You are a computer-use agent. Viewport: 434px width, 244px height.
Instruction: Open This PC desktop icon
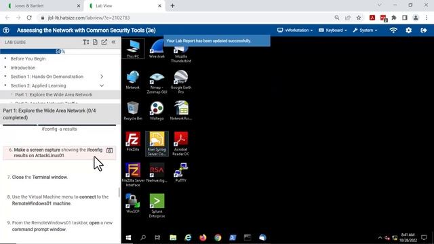pyautogui.click(x=133, y=49)
